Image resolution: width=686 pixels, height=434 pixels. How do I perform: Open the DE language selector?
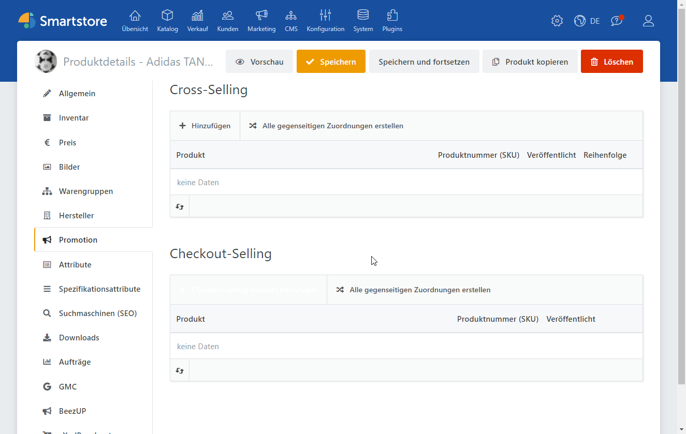(x=587, y=21)
